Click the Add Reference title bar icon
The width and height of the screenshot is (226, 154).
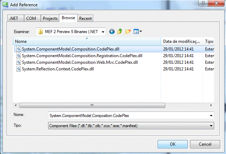(x=6, y=5)
